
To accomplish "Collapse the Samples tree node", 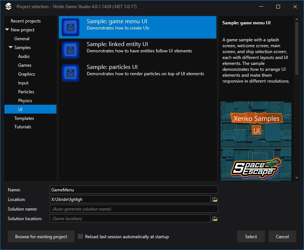I will pos(11,47).
